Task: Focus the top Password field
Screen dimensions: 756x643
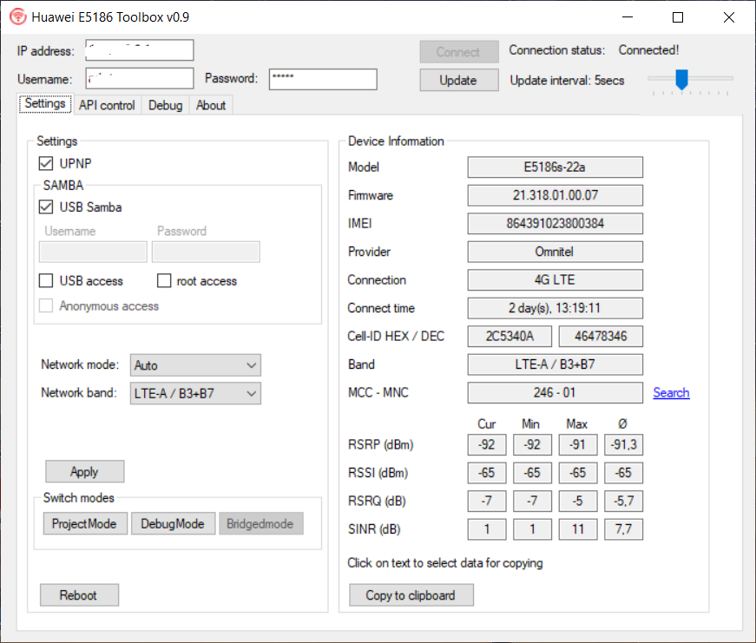Action: [323, 79]
